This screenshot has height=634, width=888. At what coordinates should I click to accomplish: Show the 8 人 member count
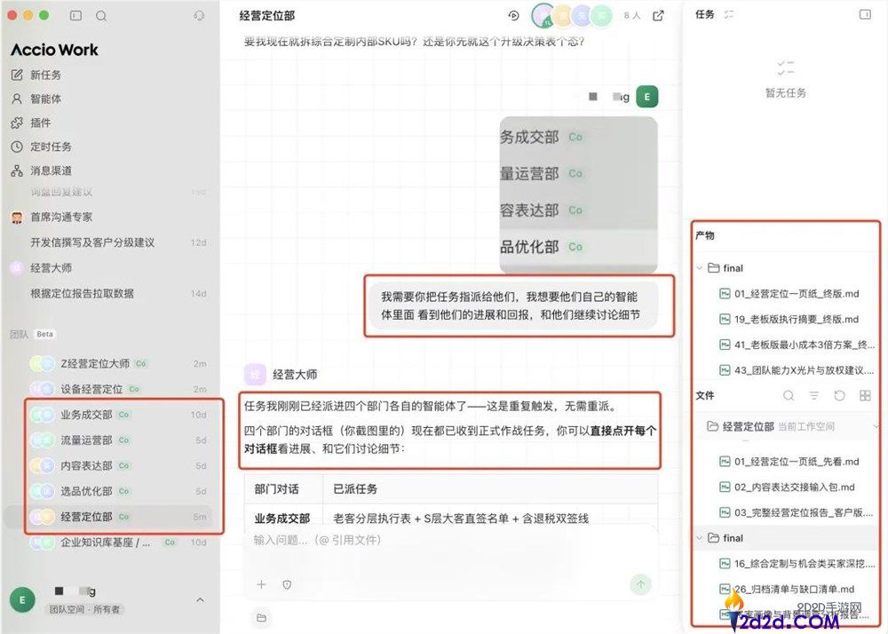coord(632,15)
